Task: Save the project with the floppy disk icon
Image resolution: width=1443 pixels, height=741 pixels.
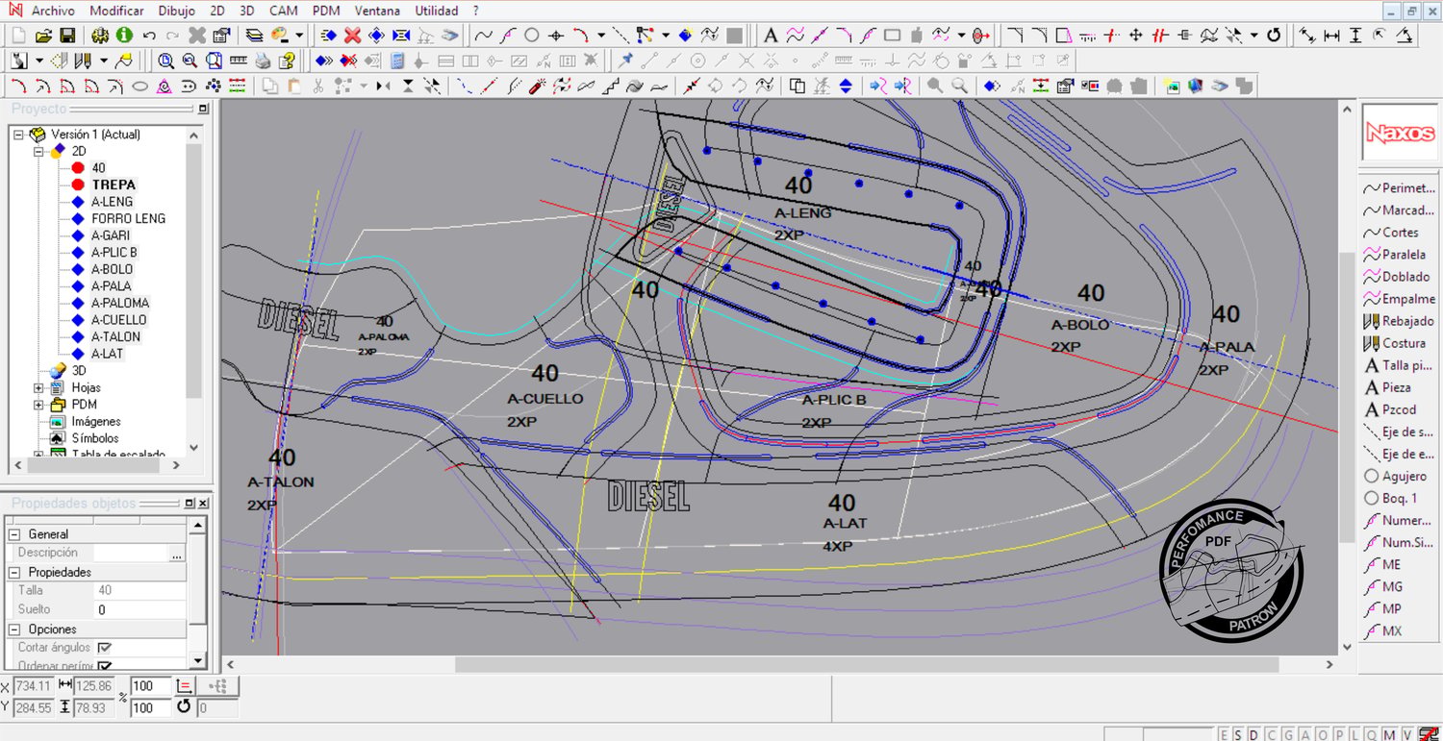Action: tap(67, 36)
